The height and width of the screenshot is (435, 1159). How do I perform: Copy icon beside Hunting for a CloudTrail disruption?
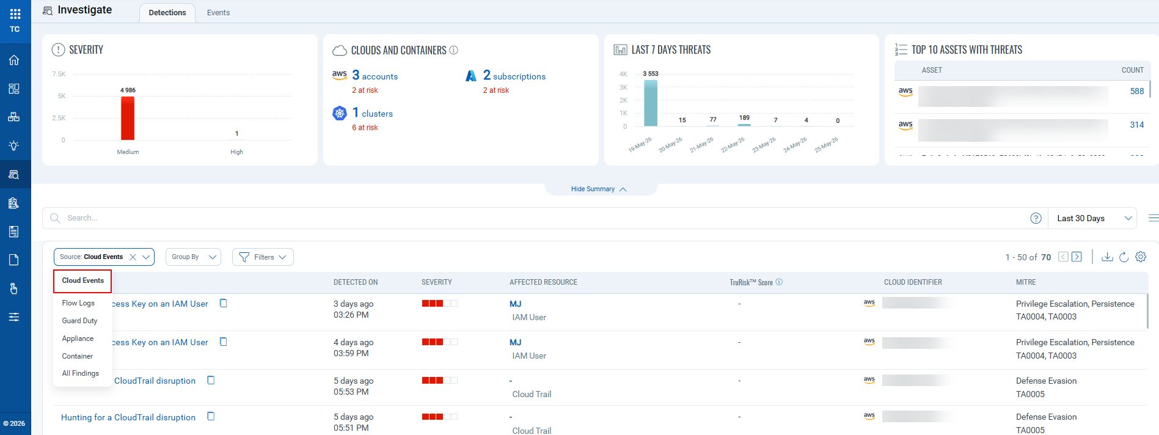(x=211, y=416)
